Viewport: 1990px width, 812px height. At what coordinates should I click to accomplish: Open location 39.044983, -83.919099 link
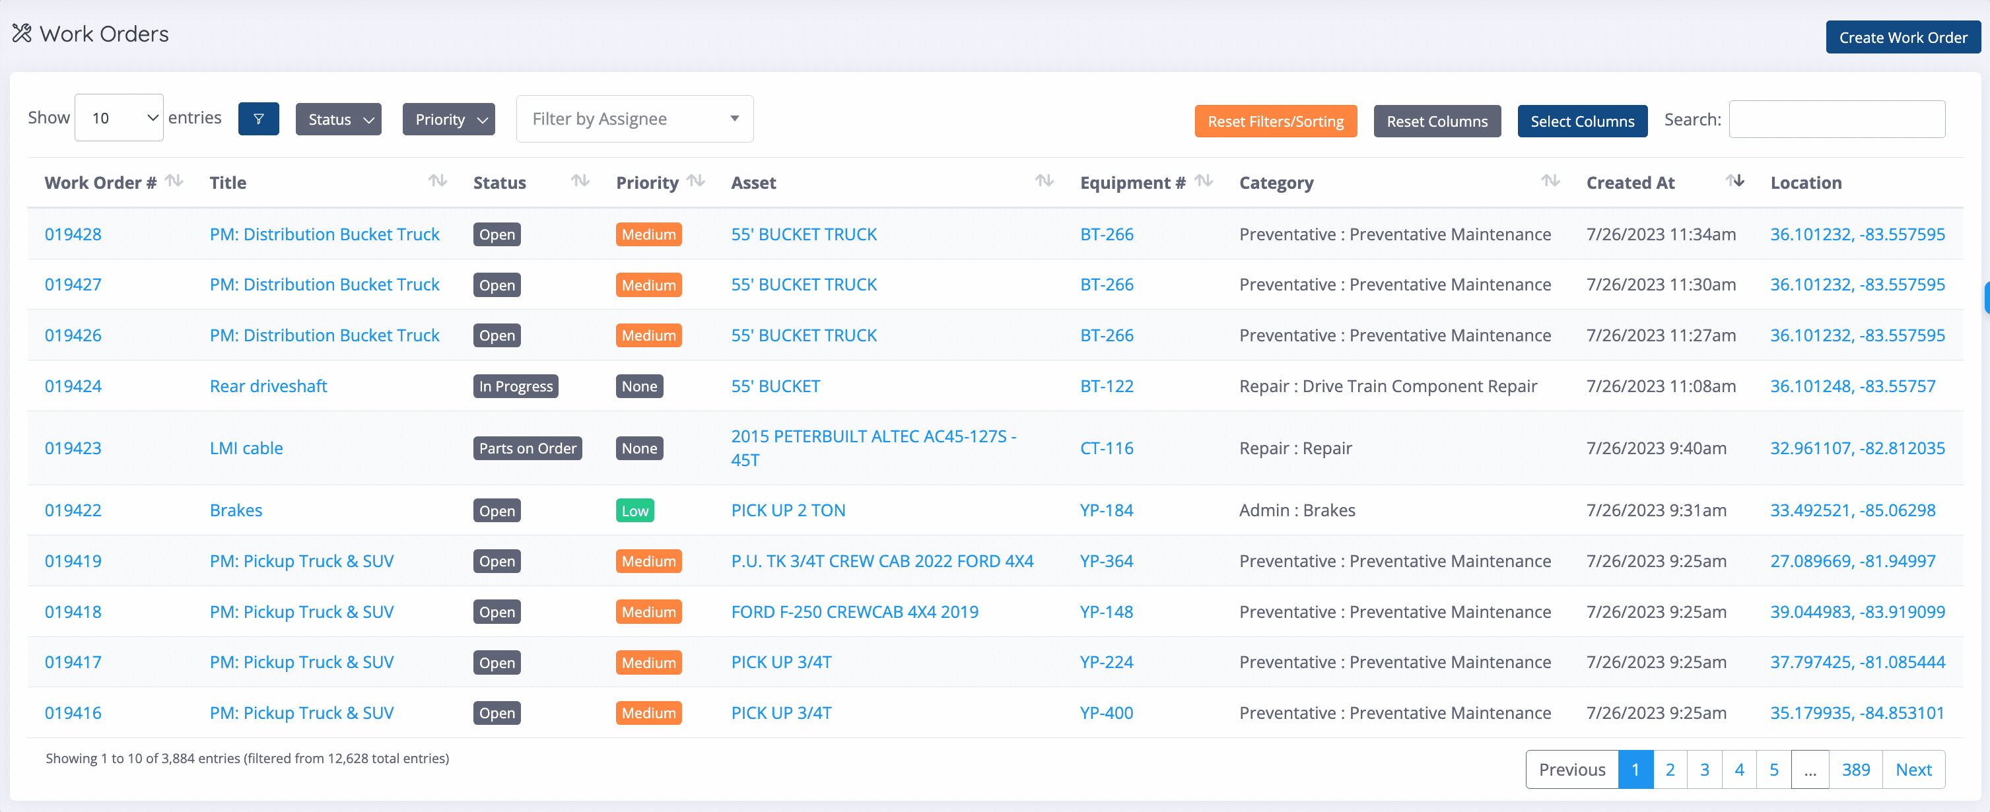click(x=1857, y=612)
